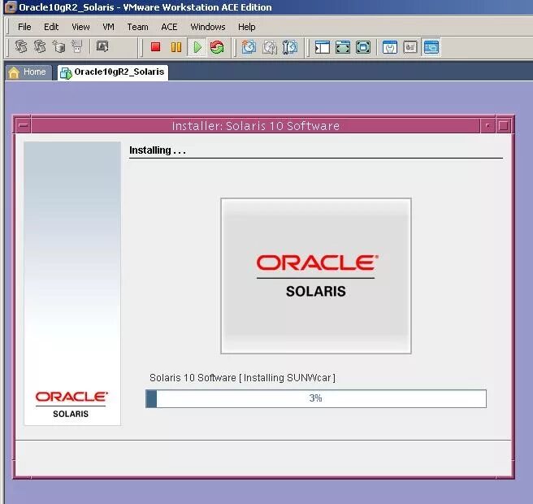
Task: Click the 3% installation progress bar
Action: coord(316,398)
